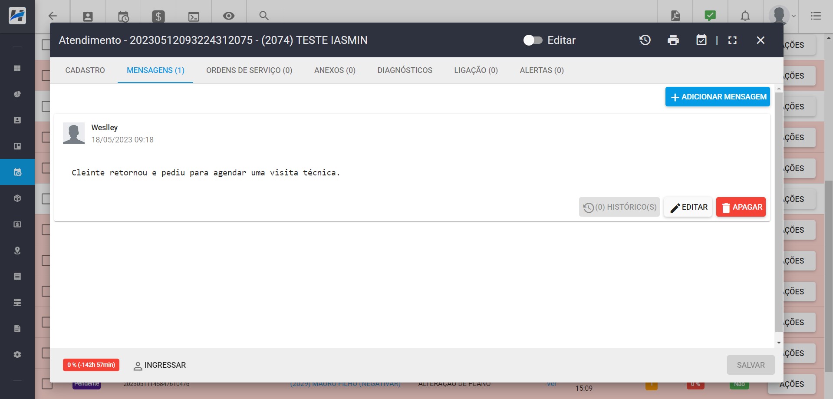Screen dimensions: 833x399
Task: Expand modal to fullscreen
Action: pyautogui.click(x=732, y=40)
